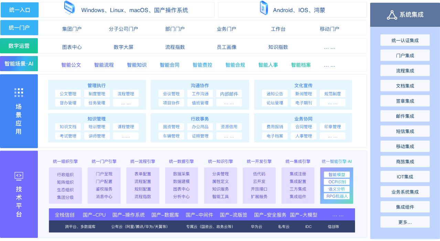Click the 督办管理 chip
440x241 pixels.
68,102
